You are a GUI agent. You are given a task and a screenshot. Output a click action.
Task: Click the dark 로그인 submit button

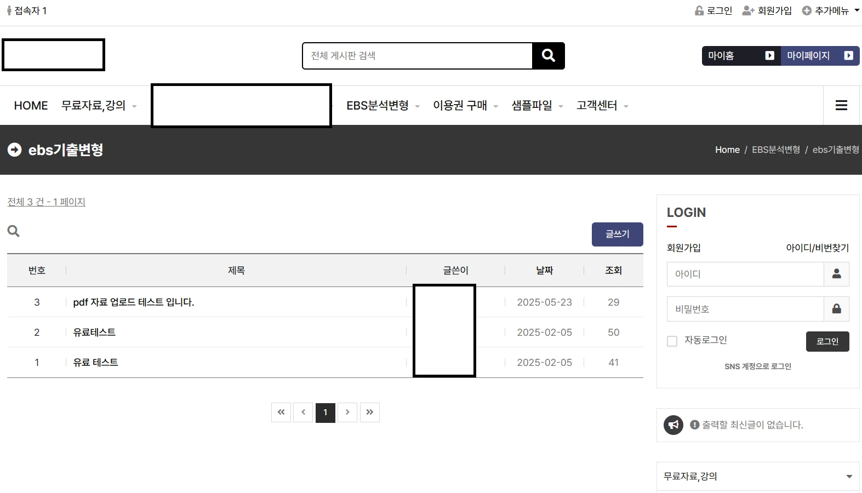click(827, 341)
